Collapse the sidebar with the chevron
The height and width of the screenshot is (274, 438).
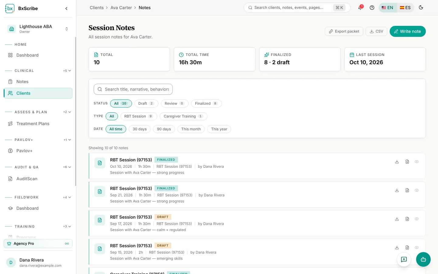coord(66,9)
